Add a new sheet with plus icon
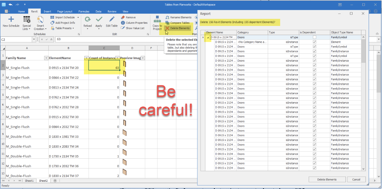This screenshot has width=382, height=189. point(55,181)
